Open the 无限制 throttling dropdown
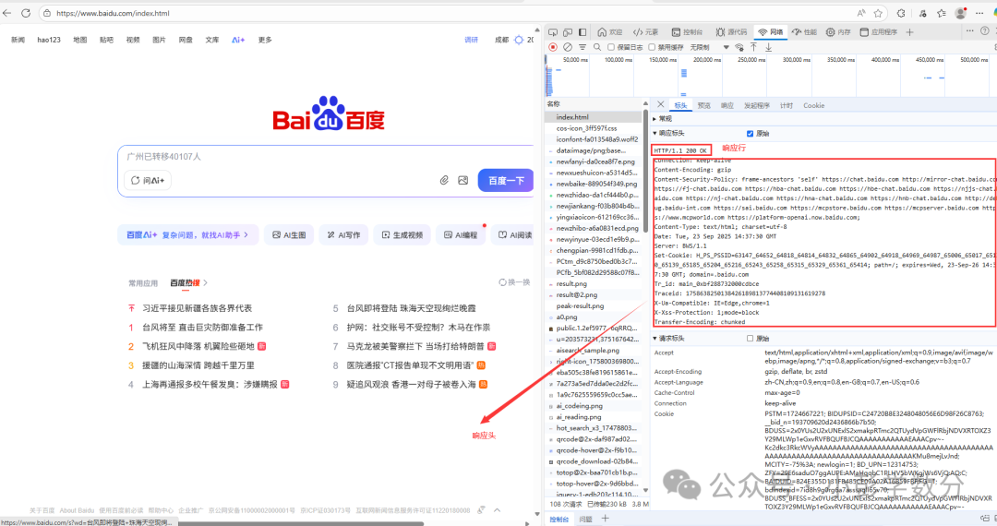 coord(708,47)
